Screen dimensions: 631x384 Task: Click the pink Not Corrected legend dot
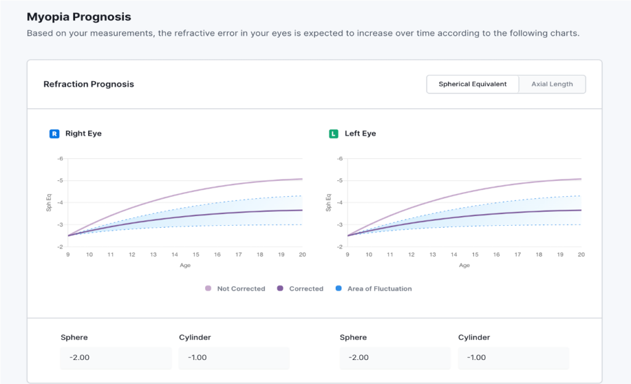point(208,288)
